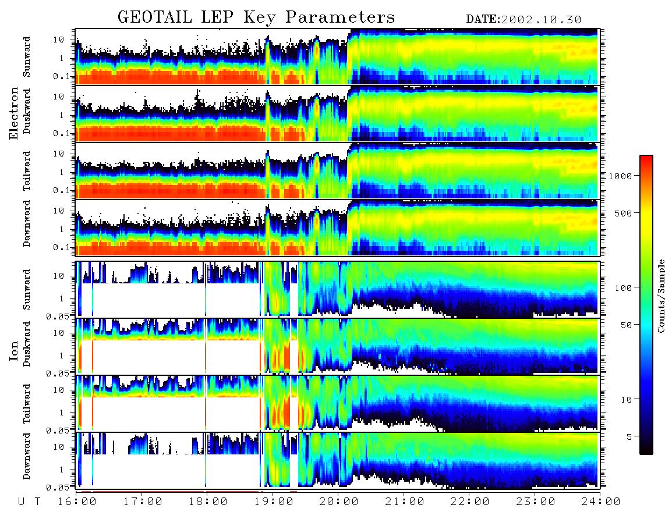Click the '50' color bar tick label
The image size is (665, 512).
[x=627, y=325]
